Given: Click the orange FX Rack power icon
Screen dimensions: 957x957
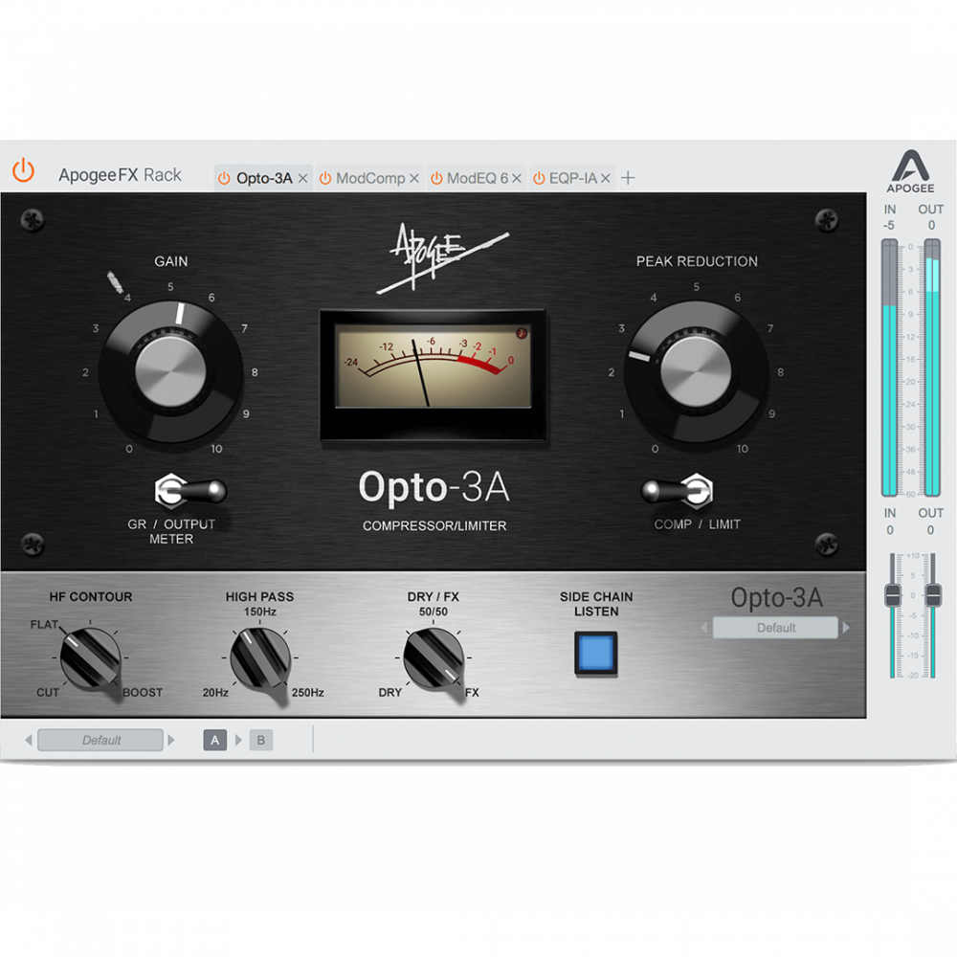Looking at the screenshot, I should [23, 170].
